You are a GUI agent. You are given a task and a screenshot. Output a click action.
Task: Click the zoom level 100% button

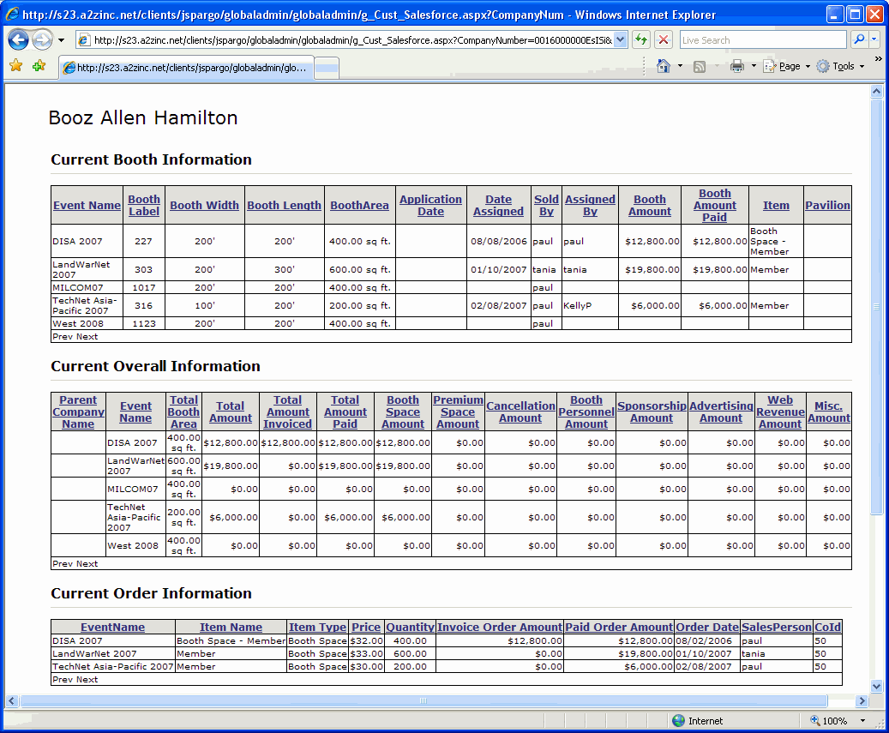829,720
